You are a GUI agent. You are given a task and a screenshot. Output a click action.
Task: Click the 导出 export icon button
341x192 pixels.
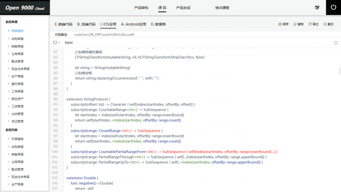pos(313,24)
